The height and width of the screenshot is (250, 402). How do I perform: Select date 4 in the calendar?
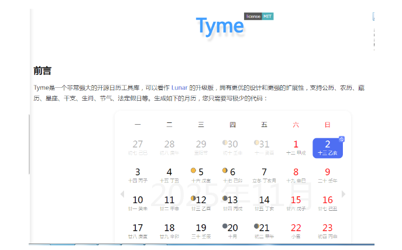[x=169, y=176]
